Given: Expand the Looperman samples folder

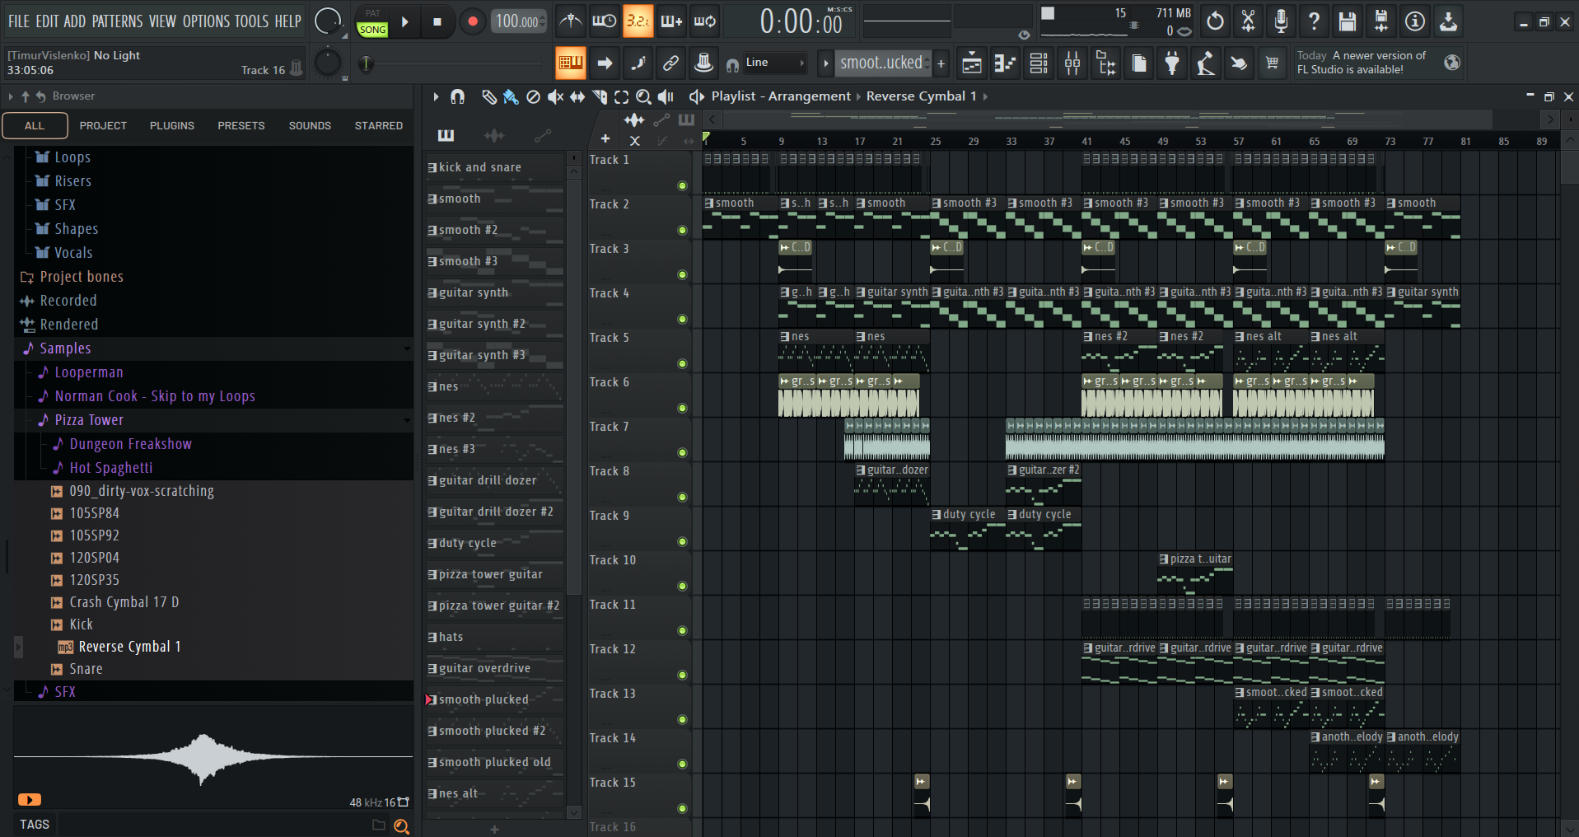Looking at the screenshot, I should click(88, 372).
